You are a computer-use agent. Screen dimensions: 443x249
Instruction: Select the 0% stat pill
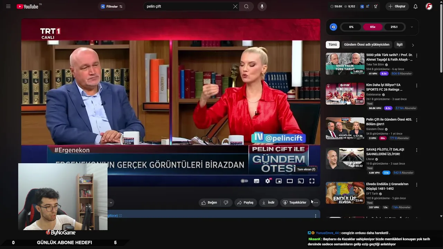pyautogui.click(x=351, y=27)
